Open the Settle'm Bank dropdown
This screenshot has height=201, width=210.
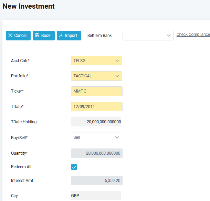click(148, 36)
